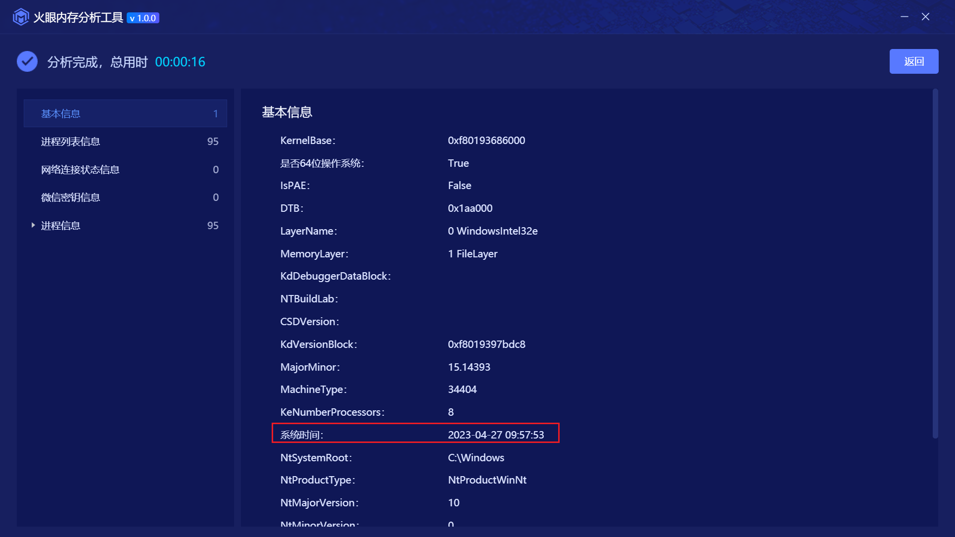The image size is (955, 537).
Task: Click the KernelBase value 0xf80193686000
Action: click(x=486, y=141)
